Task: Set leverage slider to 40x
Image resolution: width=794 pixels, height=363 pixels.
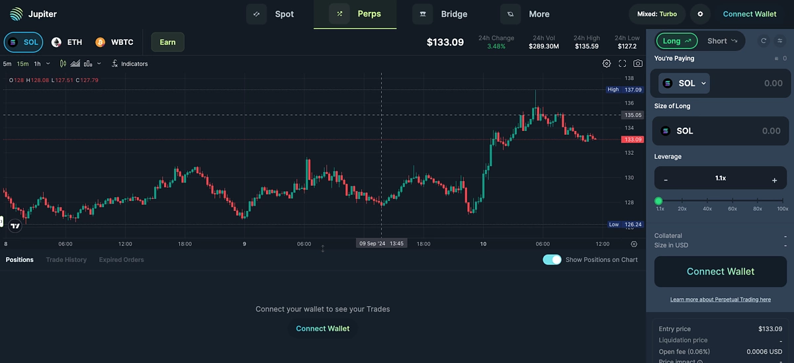Action: pos(707,202)
